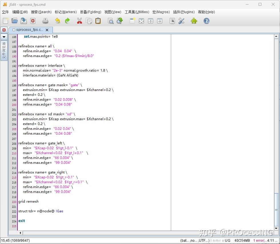Paste from clipboard using the clipboard icon
Screen dimensions: 280x244
(98, 21)
